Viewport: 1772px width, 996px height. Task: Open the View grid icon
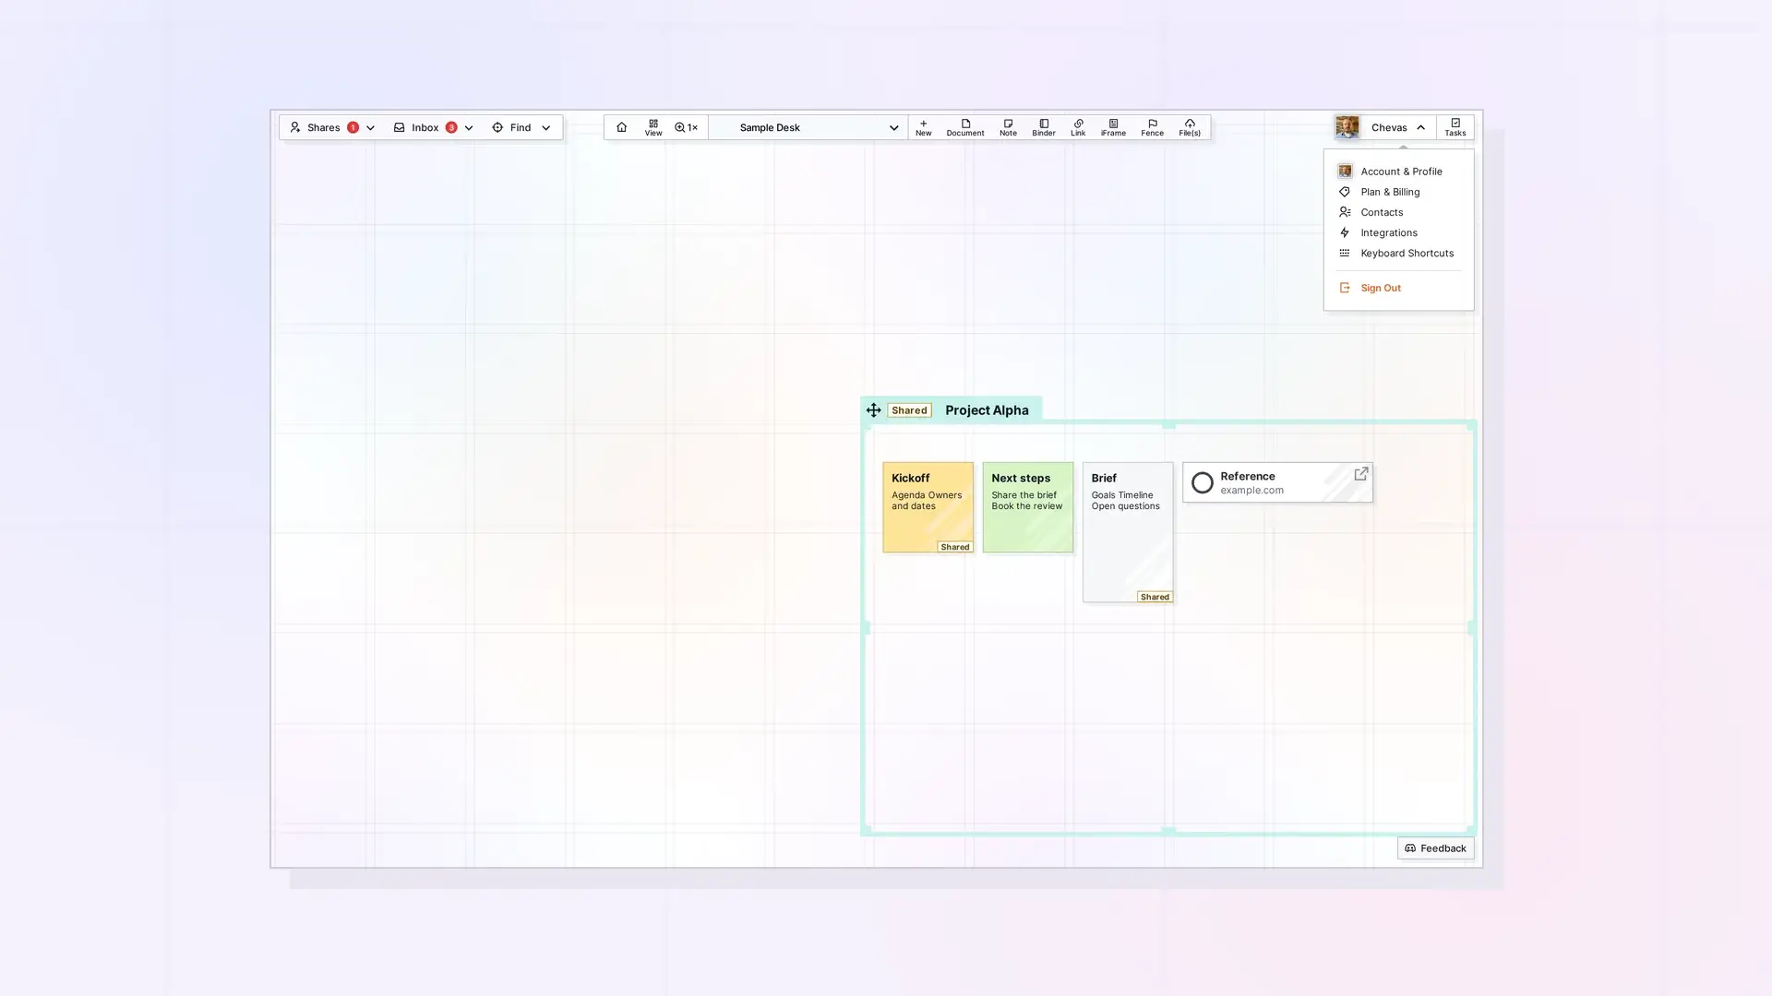653,127
